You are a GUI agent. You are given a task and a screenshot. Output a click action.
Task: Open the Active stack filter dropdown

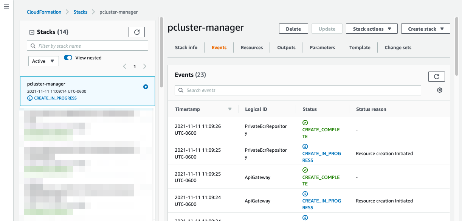[x=43, y=61]
